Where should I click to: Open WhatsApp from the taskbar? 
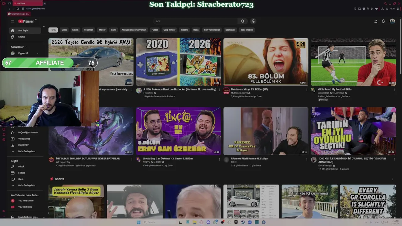(x=215, y=222)
